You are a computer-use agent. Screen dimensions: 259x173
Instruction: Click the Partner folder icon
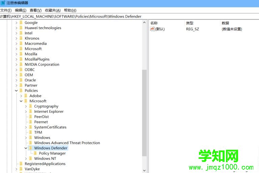coord(21,85)
